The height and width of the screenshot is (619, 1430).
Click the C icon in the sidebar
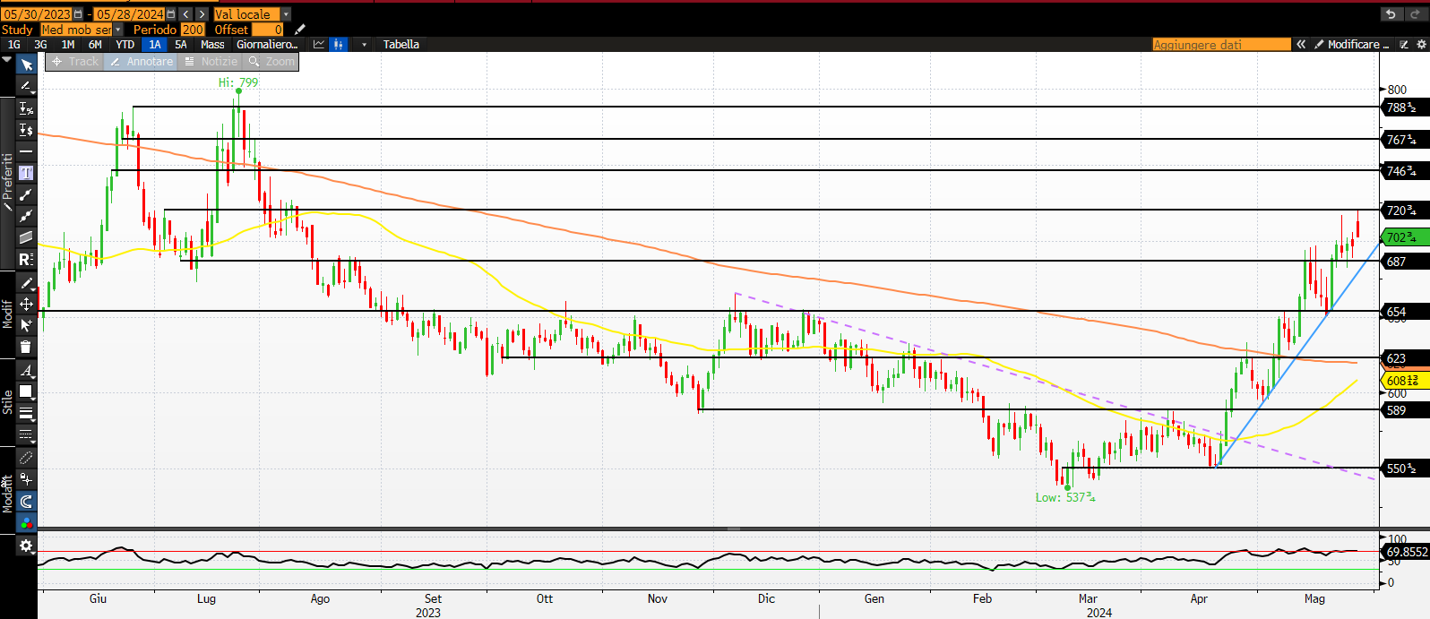click(26, 502)
